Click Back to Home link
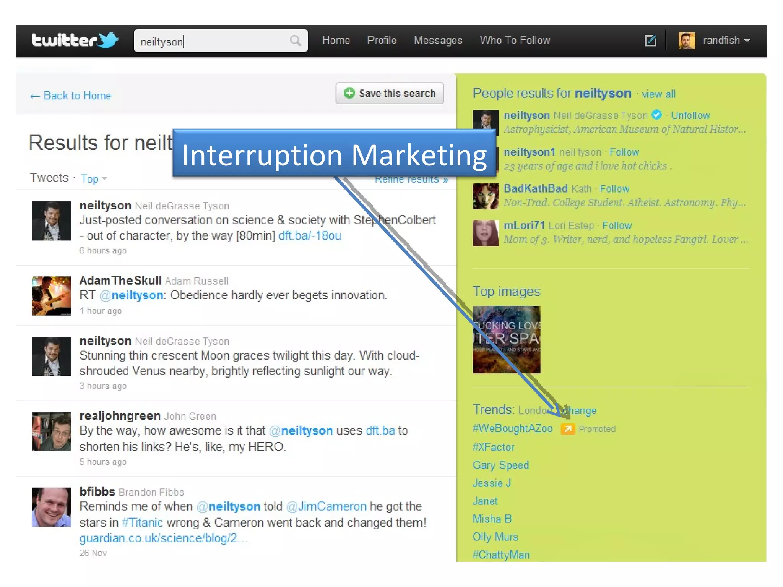The height and width of the screenshot is (587, 783). coord(71,96)
